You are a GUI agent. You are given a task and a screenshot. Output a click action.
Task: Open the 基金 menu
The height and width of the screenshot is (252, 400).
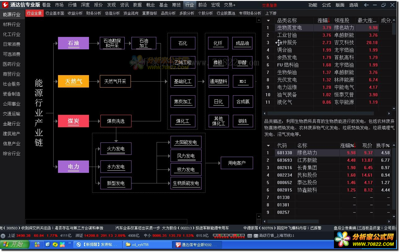163,5
